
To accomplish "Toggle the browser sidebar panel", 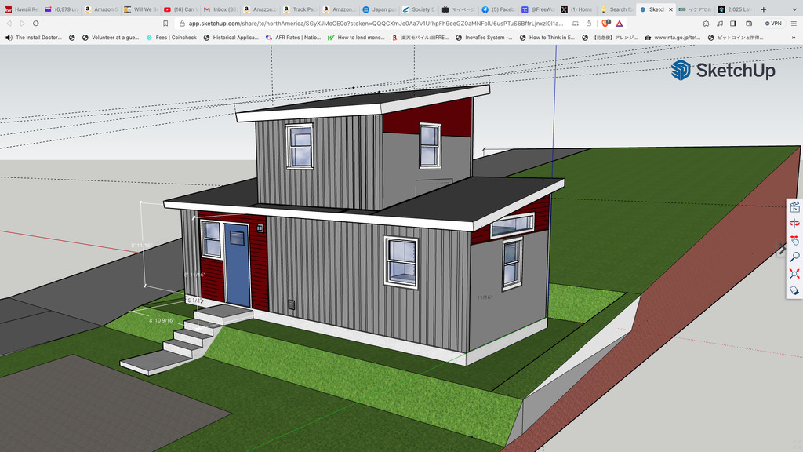I will tap(732, 24).
